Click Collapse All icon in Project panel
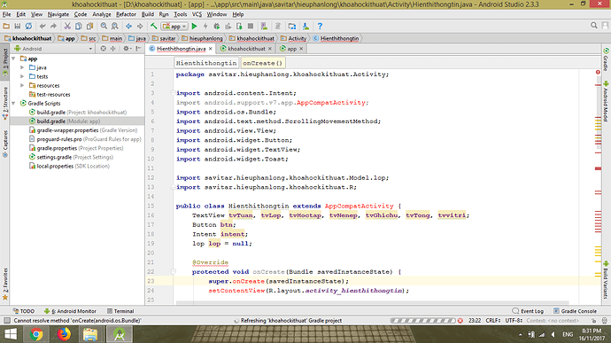The image size is (611, 343). click(x=113, y=49)
